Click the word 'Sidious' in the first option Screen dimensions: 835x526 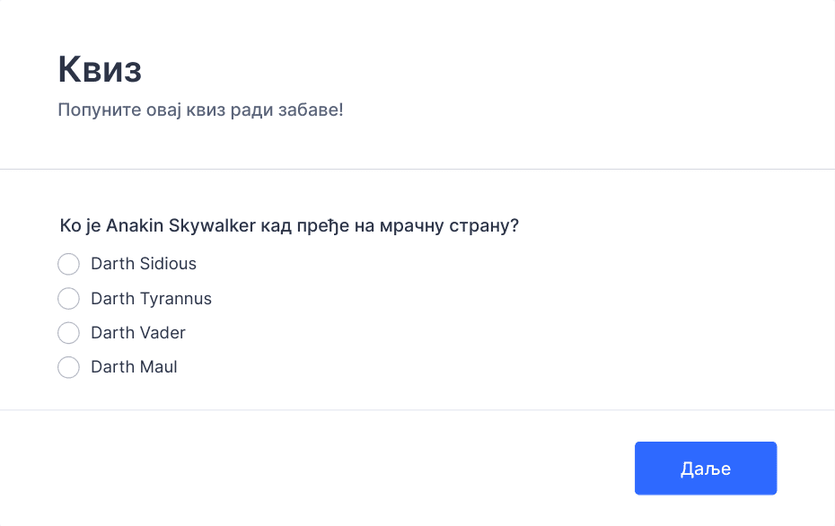point(168,264)
